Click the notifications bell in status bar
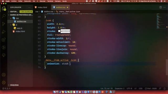Screen dimensions: 168x94 point(165,89)
